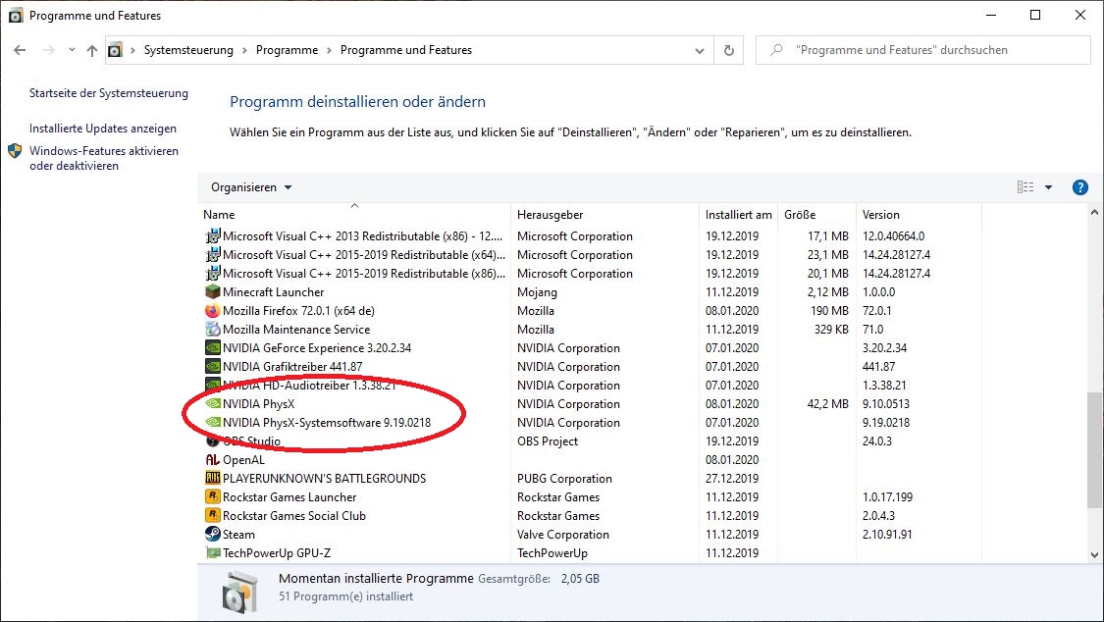Click the control panel icon in address bar
The height and width of the screenshot is (622, 1104).
click(116, 50)
